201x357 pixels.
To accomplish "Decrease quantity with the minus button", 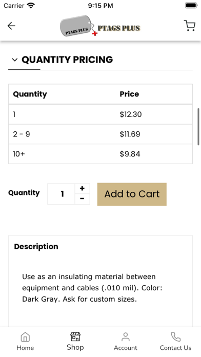I will click(82, 199).
